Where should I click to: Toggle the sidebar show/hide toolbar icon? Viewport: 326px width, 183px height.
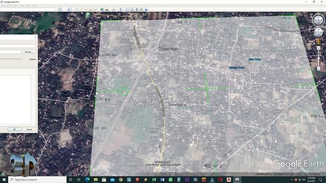(69, 10)
